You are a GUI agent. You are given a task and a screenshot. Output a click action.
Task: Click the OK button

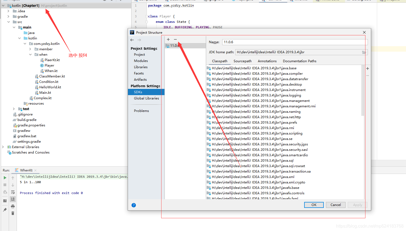[314, 205]
